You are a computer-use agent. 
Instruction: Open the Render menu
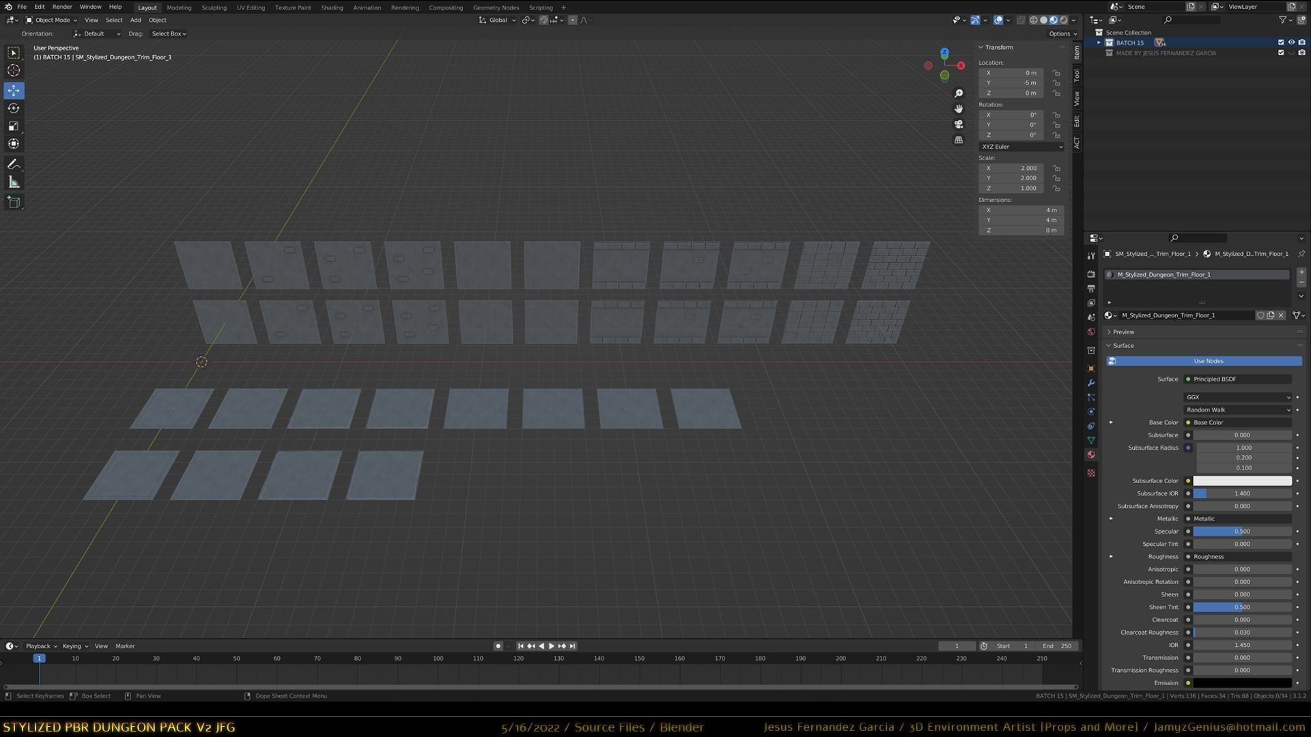[62, 7]
